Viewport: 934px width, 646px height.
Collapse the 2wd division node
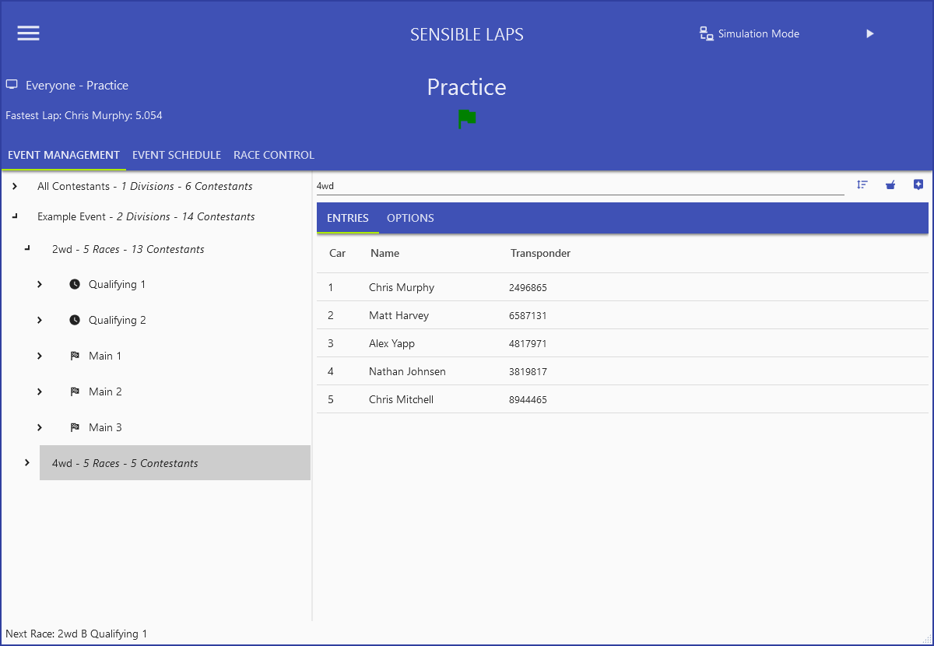(27, 249)
